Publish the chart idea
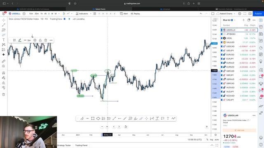The image size is (264, 148). [258, 14]
